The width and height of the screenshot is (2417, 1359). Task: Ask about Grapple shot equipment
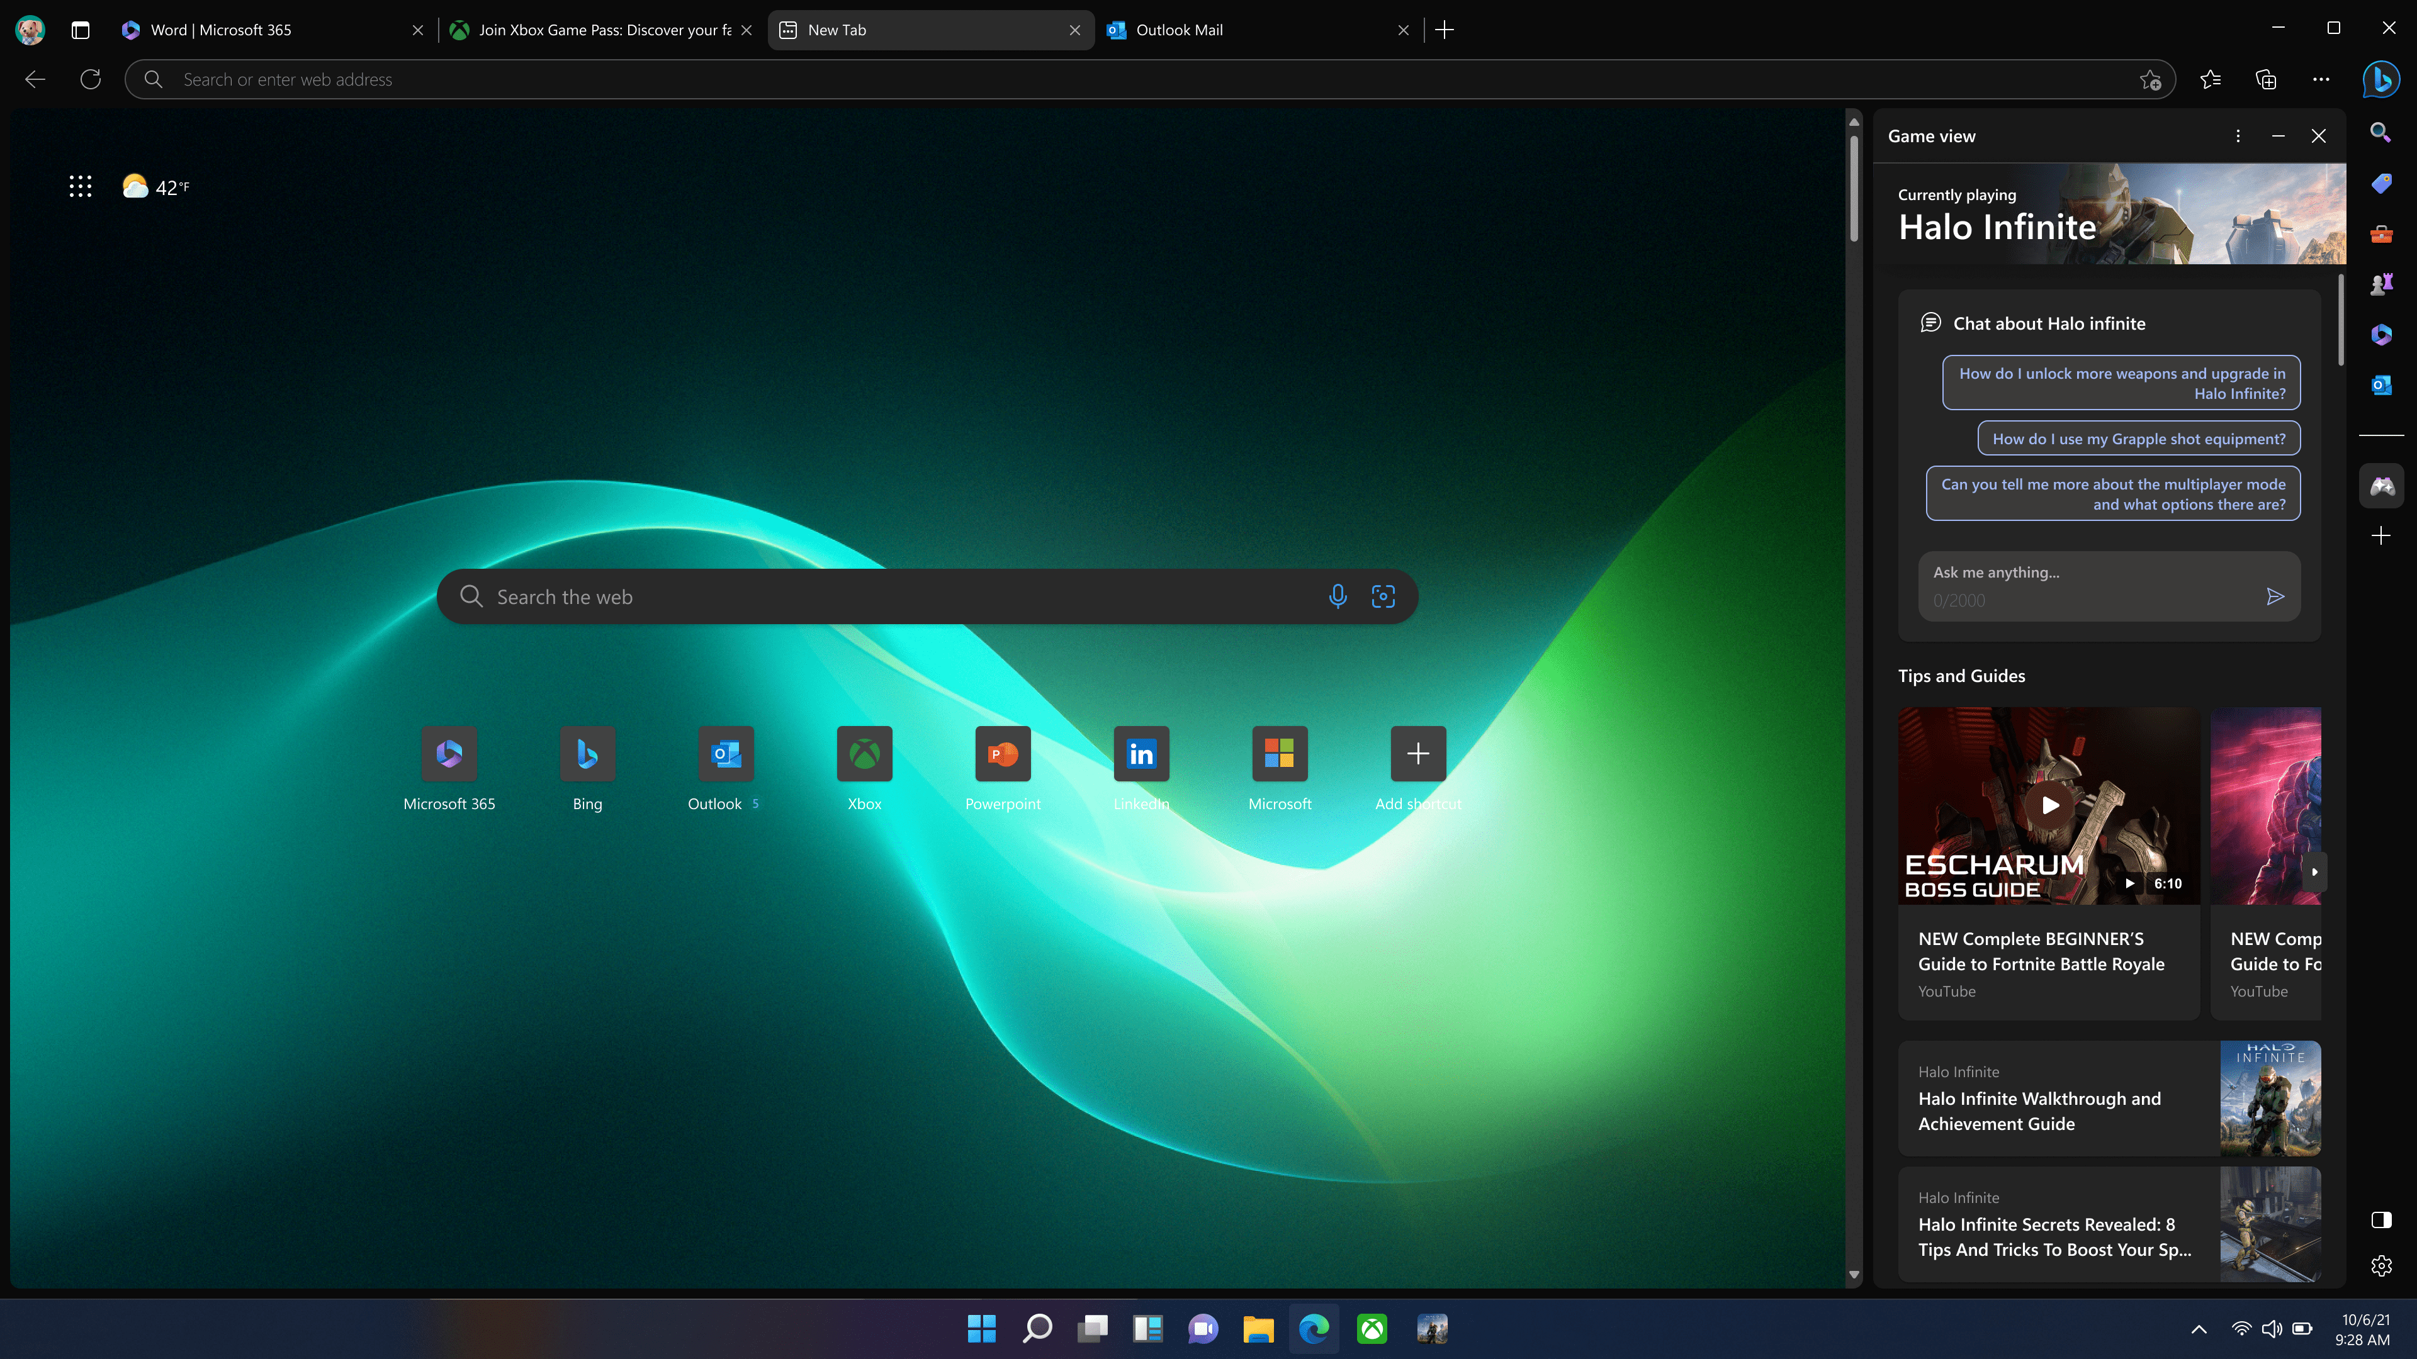tap(2138, 439)
